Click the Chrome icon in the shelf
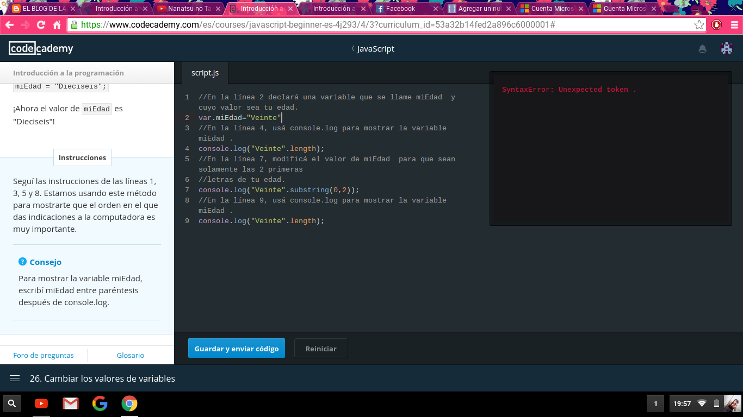The width and height of the screenshot is (743, 417). tap(129, 403)
